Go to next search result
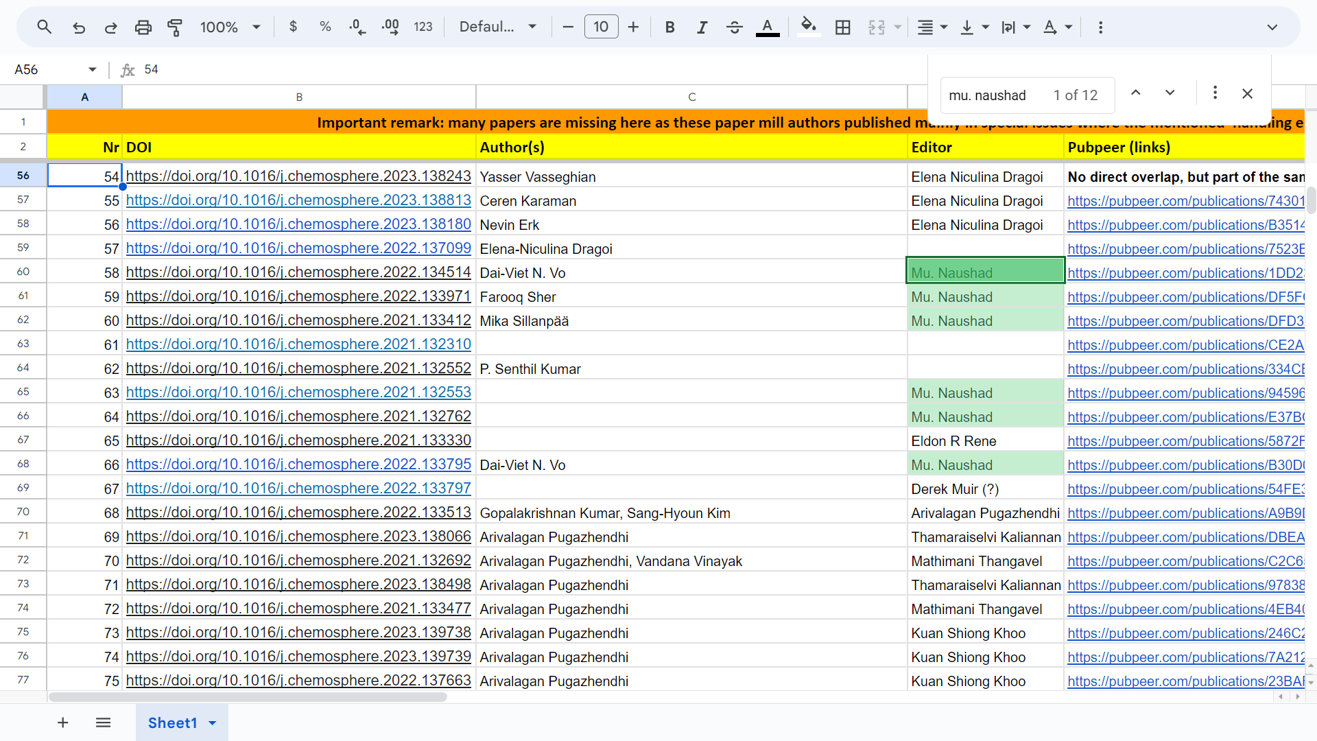The width and height of the screenshot is (1317, 741). (x=1170, y=93)
